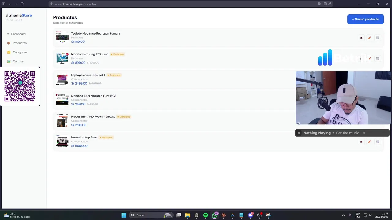Edit the Monitor Samsung 27" Curvo product
This screenshot has height=220, width=392.
(369, 59)
